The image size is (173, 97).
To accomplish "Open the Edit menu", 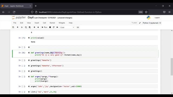I will click(22, 23).
